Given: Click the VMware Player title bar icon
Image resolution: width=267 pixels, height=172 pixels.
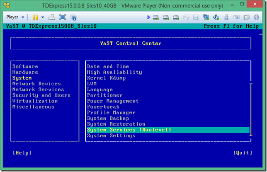Looking at the screenshot, I should 7,5.
